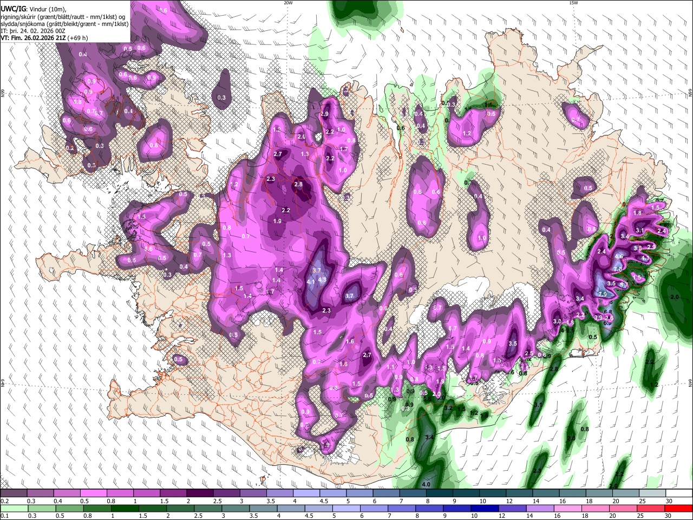693x520 pixels.
Task: Click the '(+69 h)' forecast offset text
Action: point(78,38)
